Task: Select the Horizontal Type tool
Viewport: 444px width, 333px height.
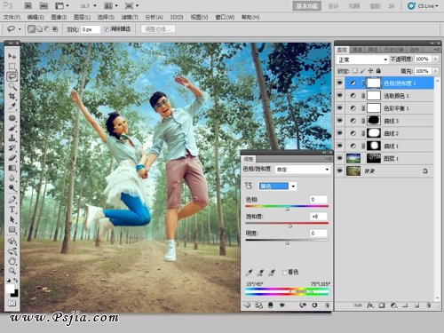Action: (x=12, y=210)
